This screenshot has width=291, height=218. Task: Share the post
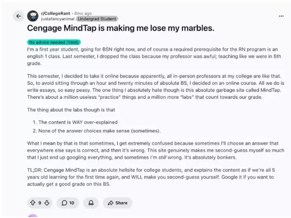tap(117, 203)
